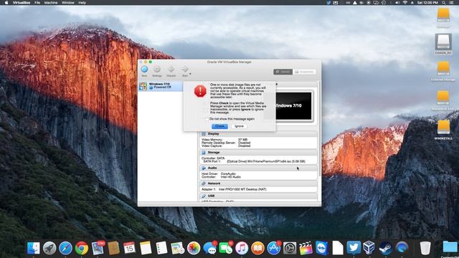The image size is (459, 258).
Task: Switch to the Details view
Action: pos(283,72)
